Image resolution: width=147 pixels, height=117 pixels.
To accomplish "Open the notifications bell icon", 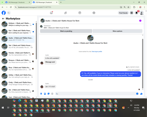I will pyautogui.click(x=136, y=13).
